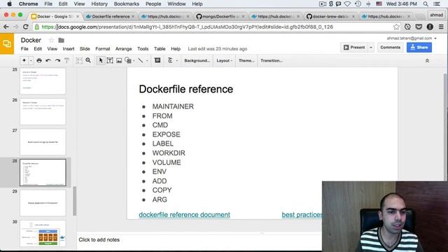
Task: Select slide 27 thumbnail
Action: pyautogui.click(x=43, y=142)
